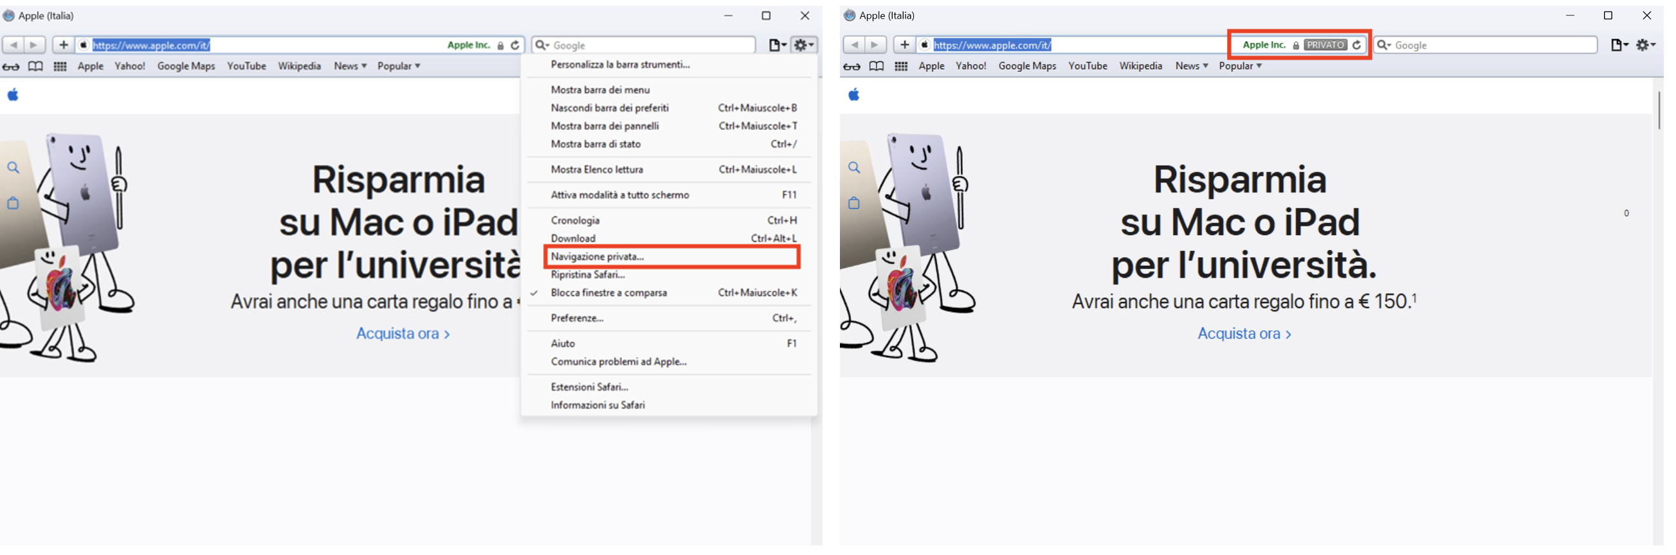Choose Nascondi barra dei preferiti
The width and height of the screenshot is (1676, 555).
click(669, 108)
